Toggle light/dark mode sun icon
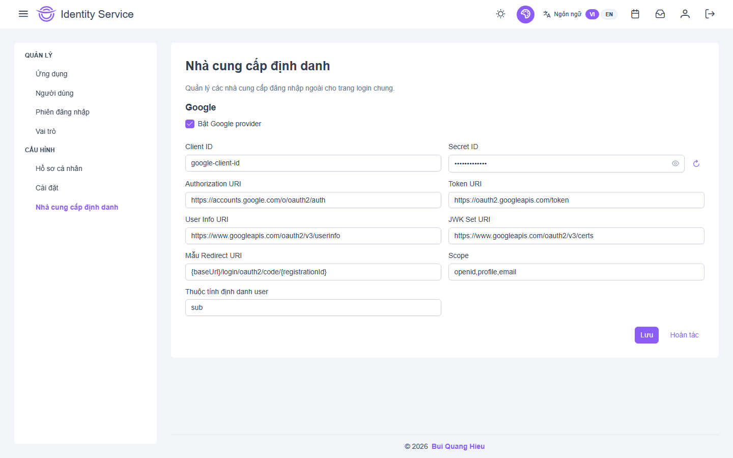The image size is (733, 458). 500,14
